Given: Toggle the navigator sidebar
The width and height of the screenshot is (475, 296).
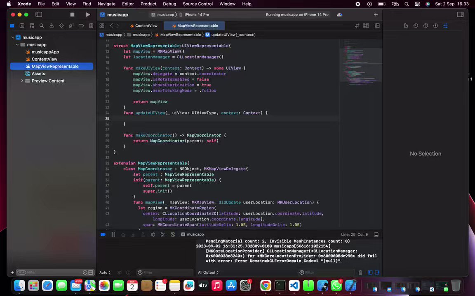Looking at the screenshot, I should [x=39, y=14].
